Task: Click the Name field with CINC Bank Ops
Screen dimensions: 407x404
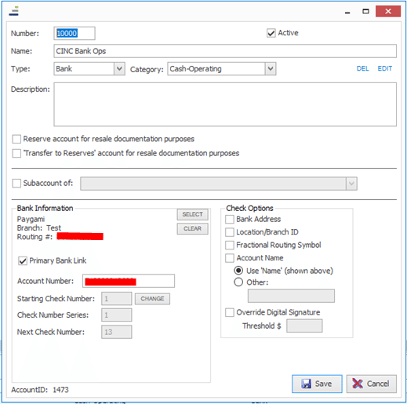Action: pyautogui.click(x=225, y=51)
